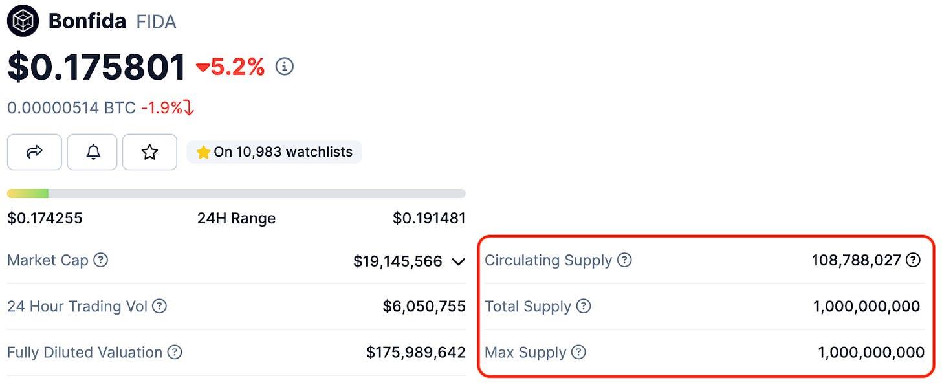This screenshot has height=387, width=942.
Task: Click the 24H Range progress bar
Action: [236, 193]
